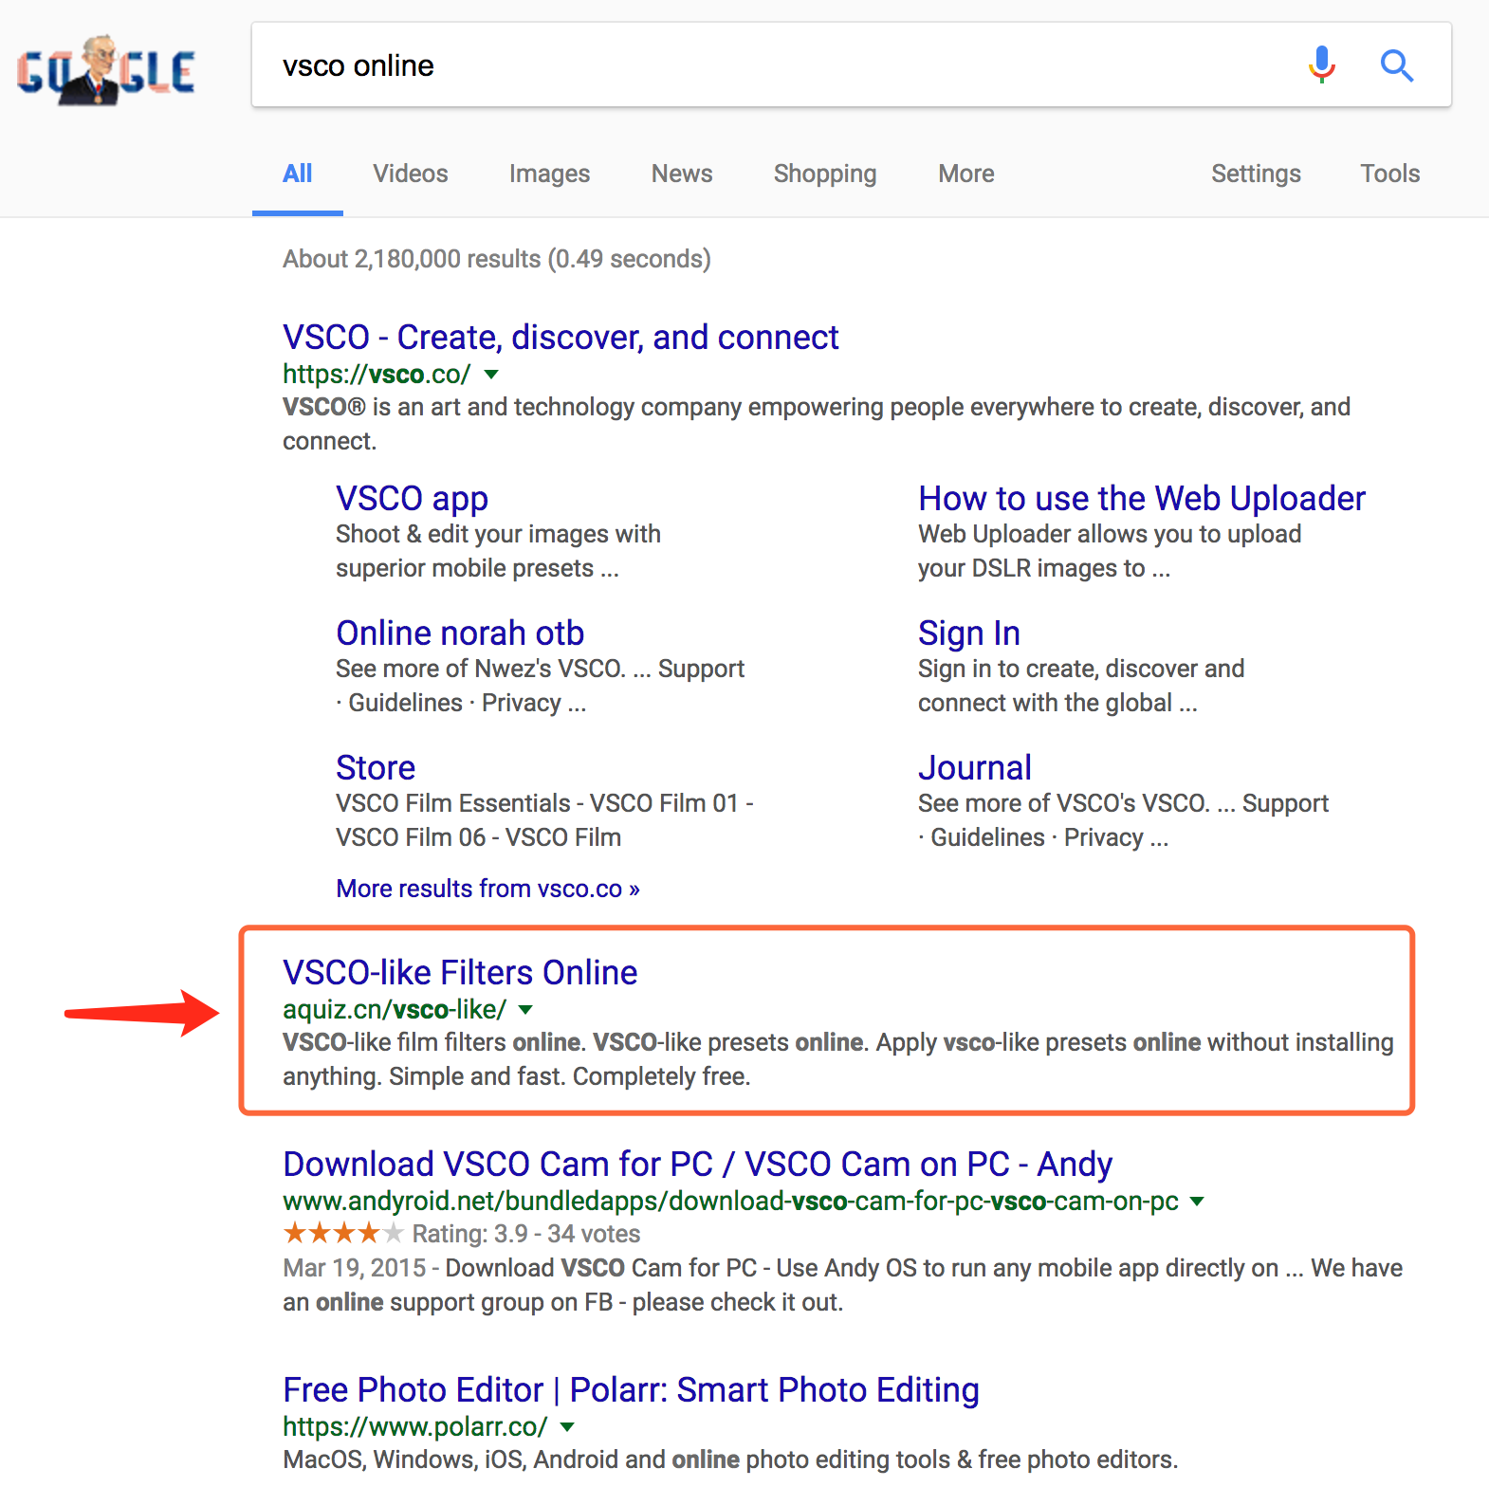Click the aquiz.cn/vsco-like/ URL text
The image size is (1489, 1487).
395,1010
